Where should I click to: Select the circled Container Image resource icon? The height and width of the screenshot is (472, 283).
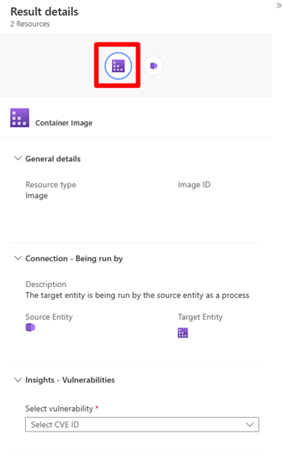click(x=118, y=66)
